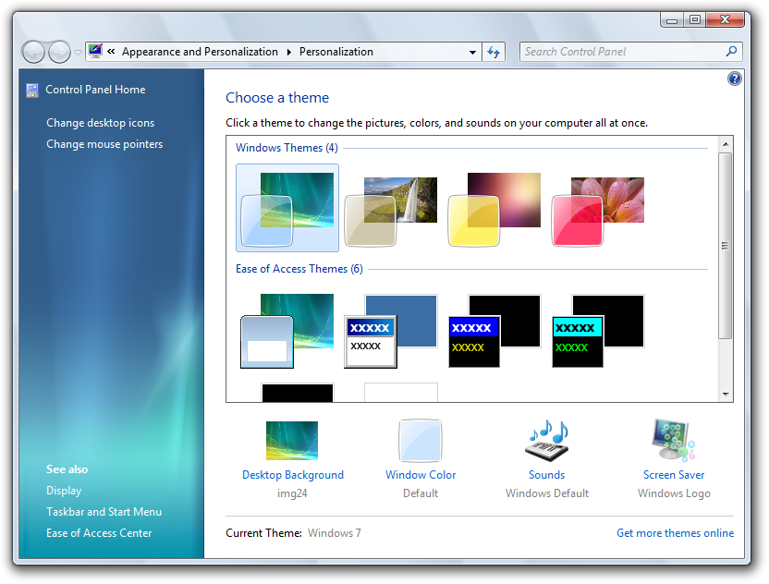Open the Screen Saver icon
The width and height of the screenshot is (769, 584).
coord(673,442)
